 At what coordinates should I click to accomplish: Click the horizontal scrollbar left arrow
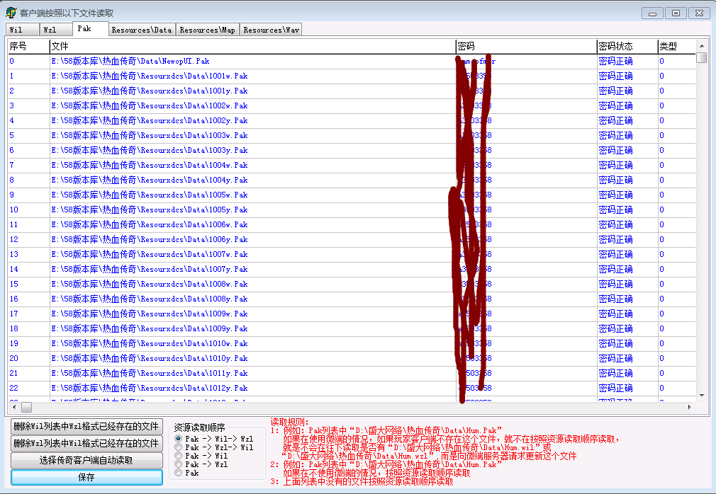coord(14,407)
